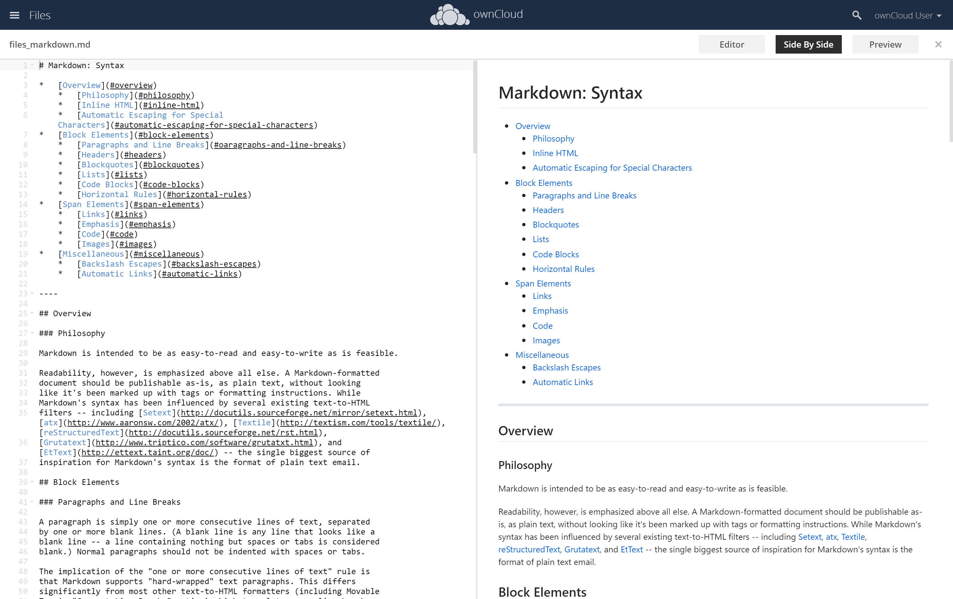Viewport: 953px width, 599px height.
Task: Follow the reStructuredText link in preview
Action: (x=529, y=549)
